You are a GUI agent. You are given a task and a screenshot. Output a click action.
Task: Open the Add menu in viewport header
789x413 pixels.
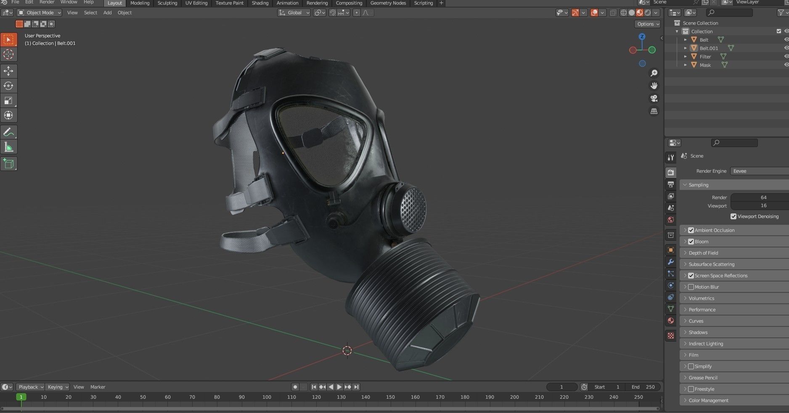pyautogui.click(x=108, y=13)
